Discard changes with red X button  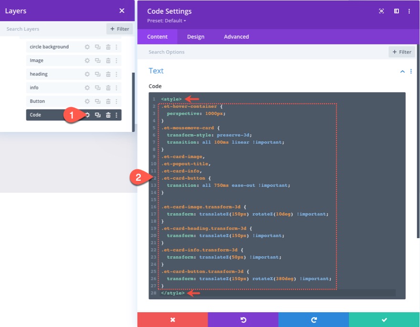(172, 320)
